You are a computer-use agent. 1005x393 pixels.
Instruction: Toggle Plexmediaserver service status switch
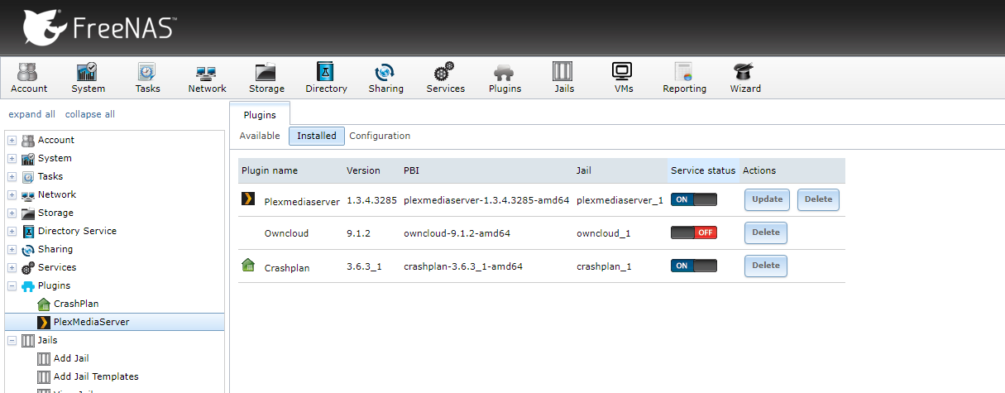click(x=693, y=199)
